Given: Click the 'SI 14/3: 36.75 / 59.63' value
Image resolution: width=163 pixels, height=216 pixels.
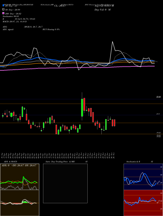Looking at the screenshot, I should pyautogui.click(x=25, y=19).
